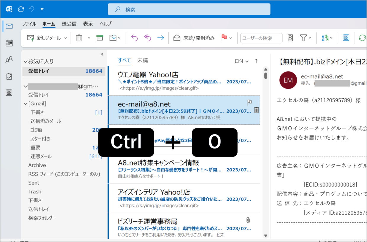Delete the ec-mail@a8.net message trash icon
This screenshot has width=367, height=242.
point(256,110)
